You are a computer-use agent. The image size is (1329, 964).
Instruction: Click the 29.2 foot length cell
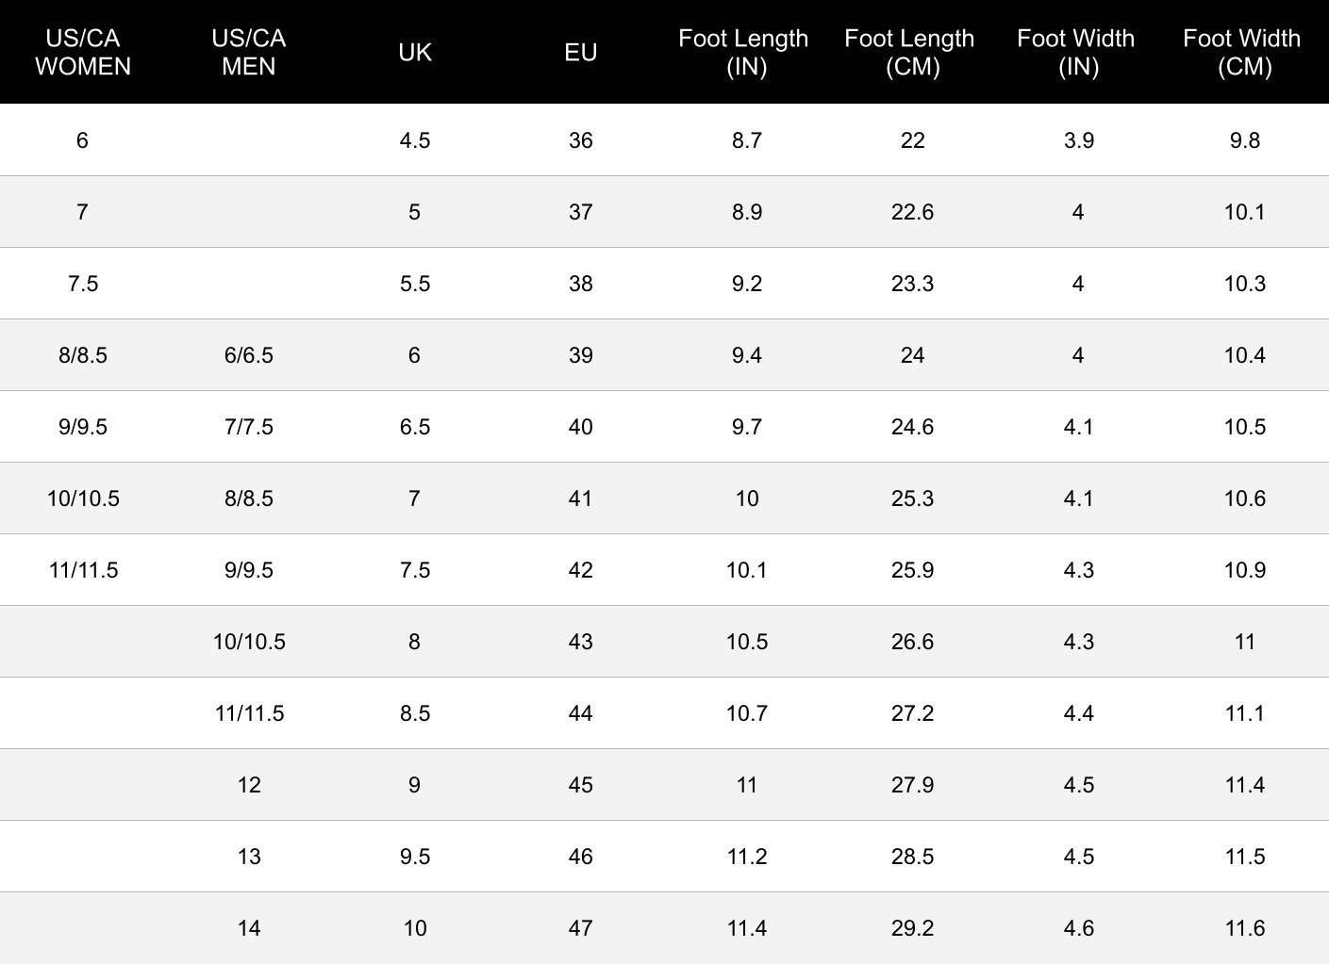(912, 928)
